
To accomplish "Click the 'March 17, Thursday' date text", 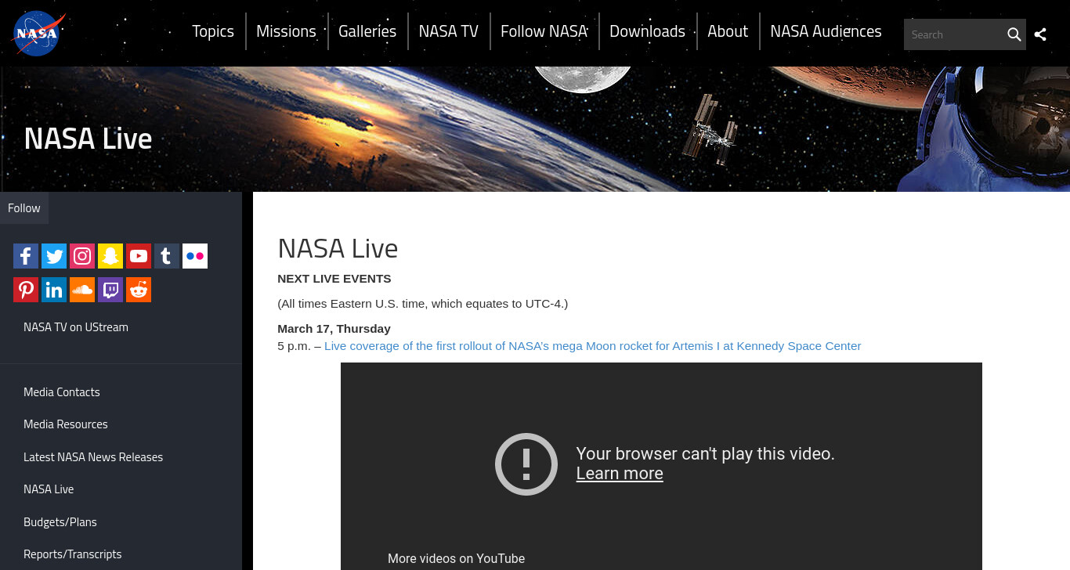I will point(334,329).
